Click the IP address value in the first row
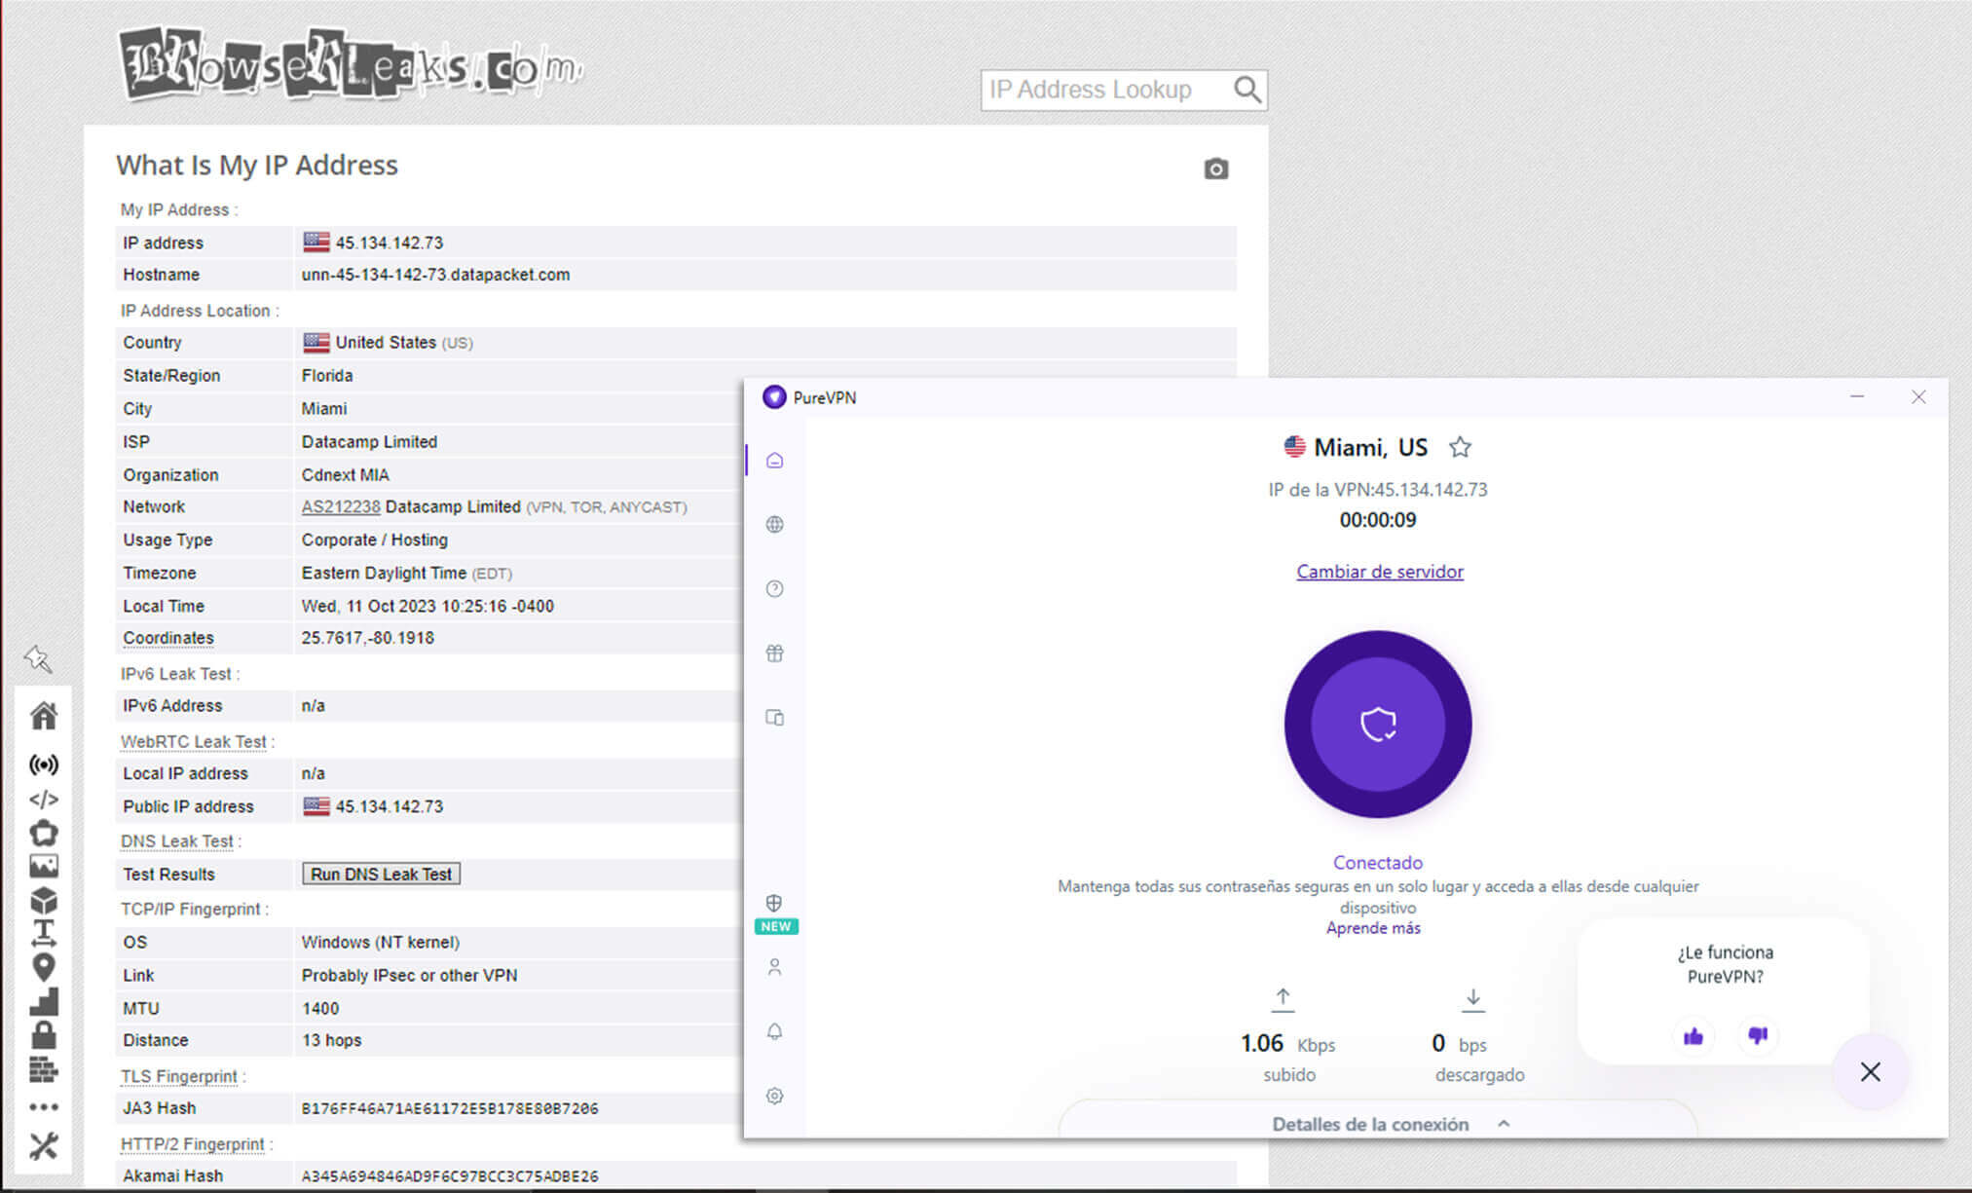 point(390,242)
